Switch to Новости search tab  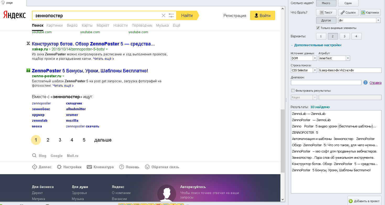pos(121,25)
